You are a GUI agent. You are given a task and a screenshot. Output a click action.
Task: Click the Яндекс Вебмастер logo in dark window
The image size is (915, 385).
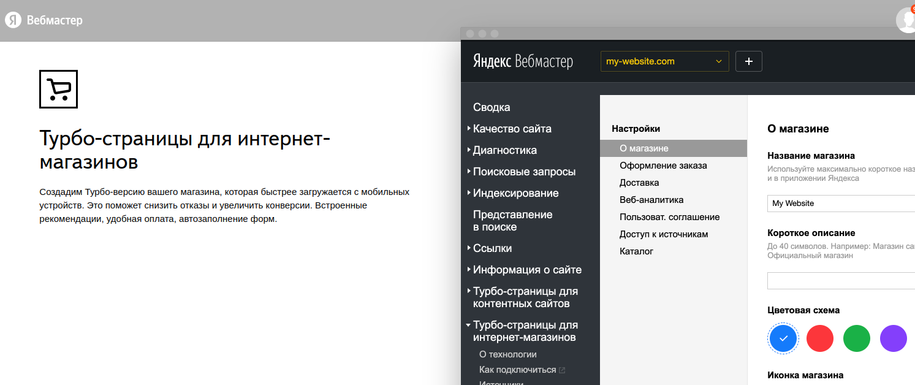point(523,61)
